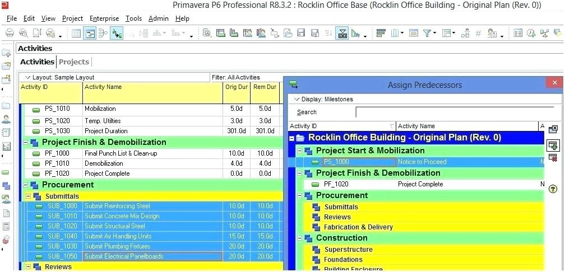Collapse Procurement group in Assign Predecessors

tap(299, 195)
